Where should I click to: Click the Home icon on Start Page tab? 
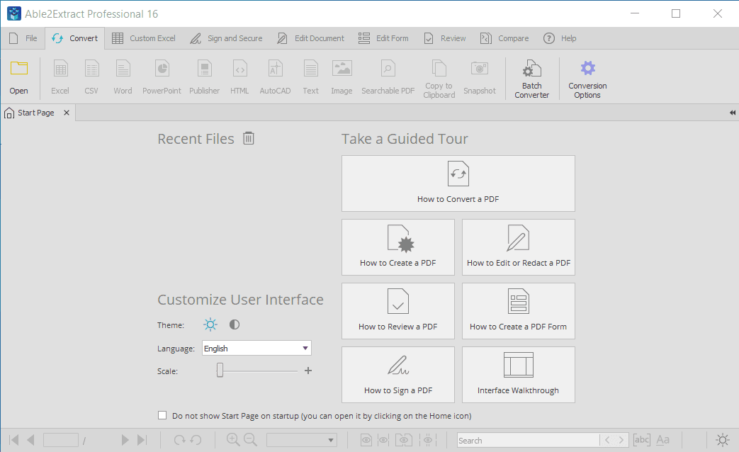(9, 113)
